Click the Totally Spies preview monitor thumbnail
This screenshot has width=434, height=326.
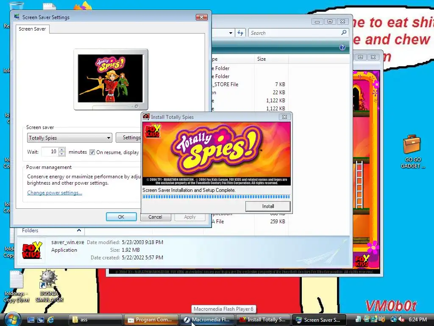click(111, 79)
